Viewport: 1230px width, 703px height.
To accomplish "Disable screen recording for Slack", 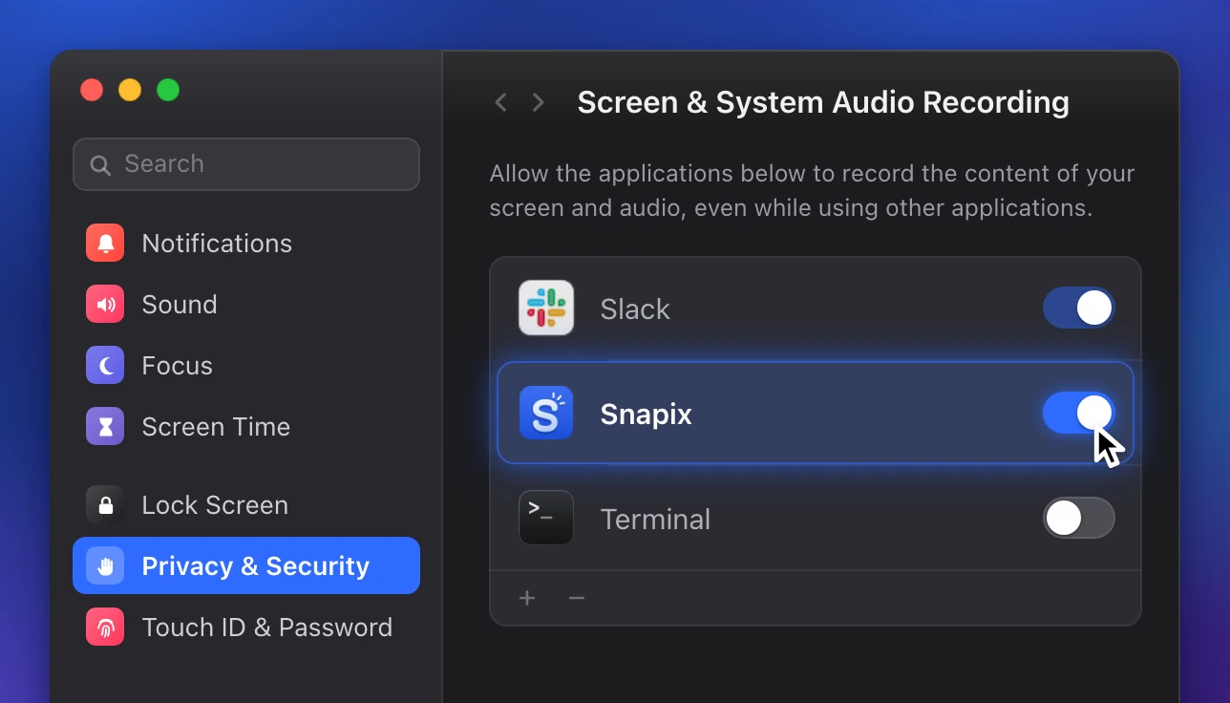I will 1078,308.
